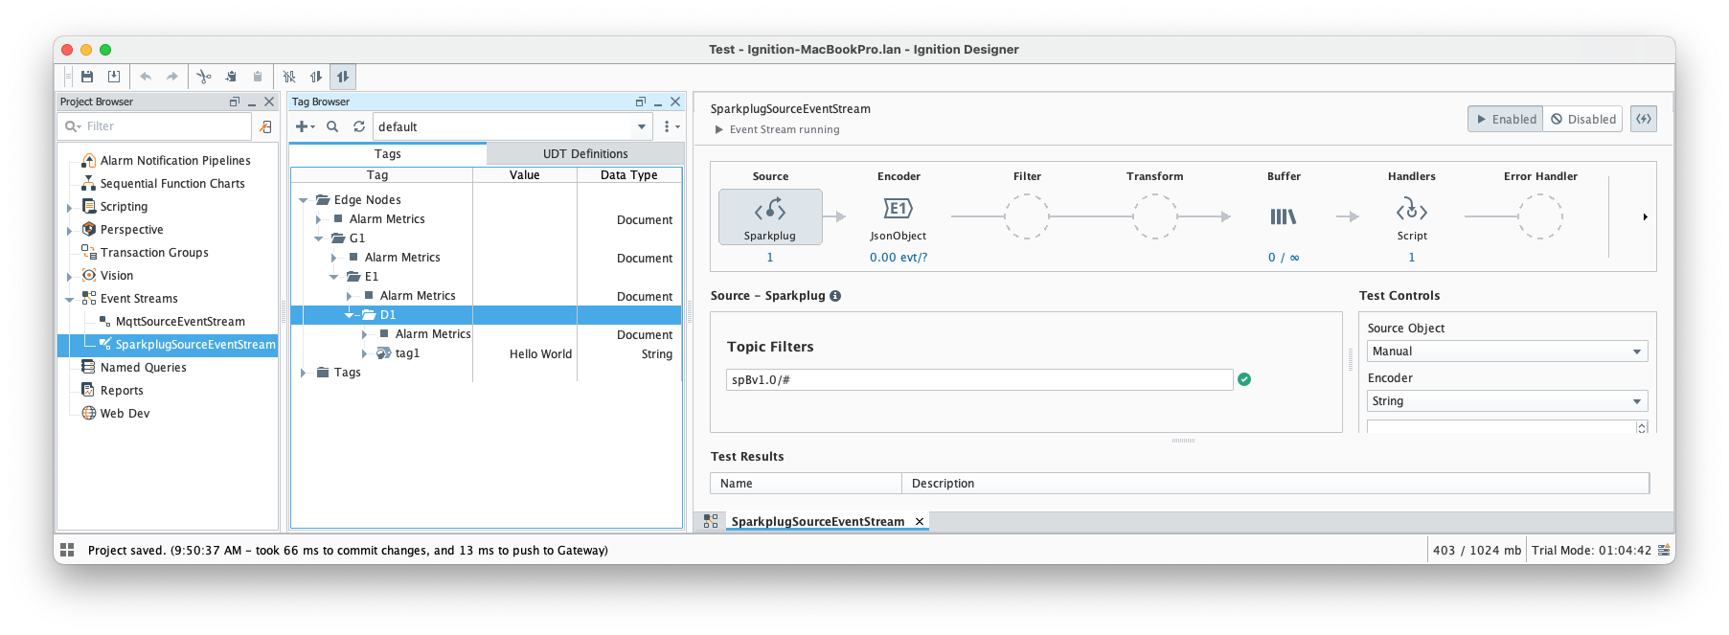This screenshot has width=1729, height=635.
Task: Set comm read-only mode icon
Action: tap(316, 77)
